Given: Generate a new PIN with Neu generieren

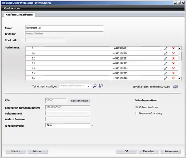Looking at the screenshot, I should (x=80, y=101).
